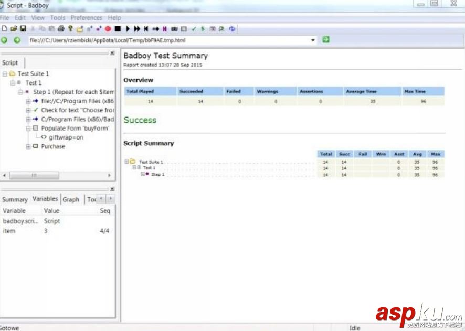Viewport: 465px width, 331px height.
Task: Click the step-forward dotted arrow icon
Action: [x=156, y=29]
